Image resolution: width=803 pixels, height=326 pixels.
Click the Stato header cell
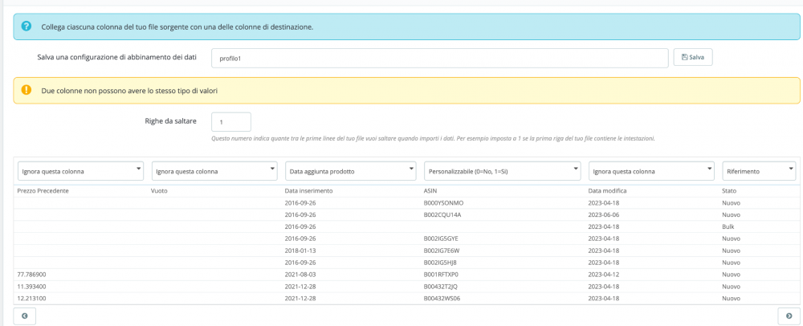click(x=729, y=190)
